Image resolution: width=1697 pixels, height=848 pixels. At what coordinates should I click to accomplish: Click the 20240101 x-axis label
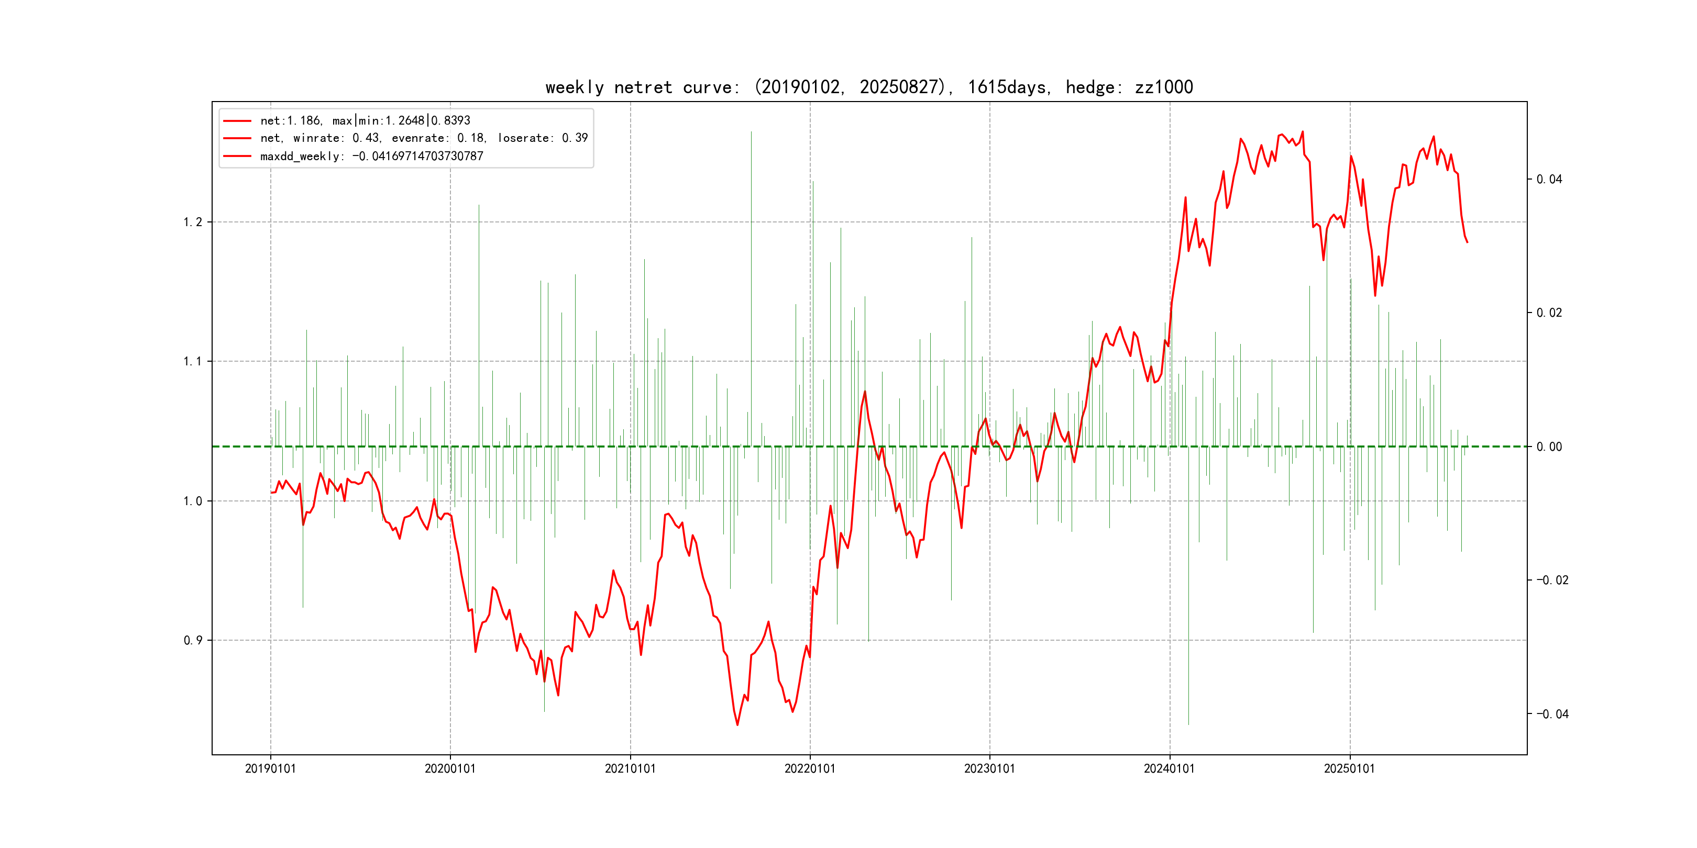(x=1170, y=768)
